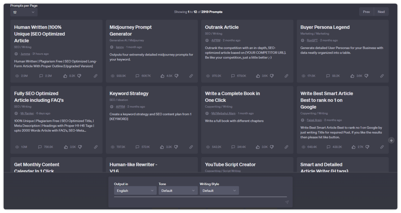Screen dimensions: 401x213
Task: Open the YouTube Script Creator prompt title
Action: click(x=230, y=164)
